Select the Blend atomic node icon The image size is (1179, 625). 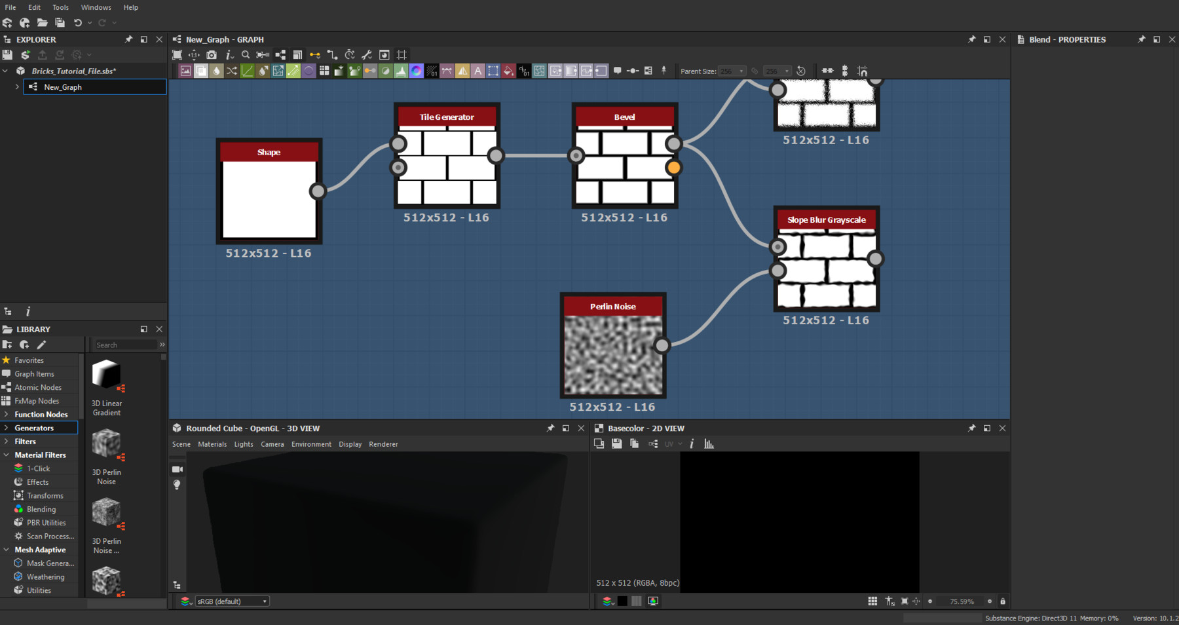[x=202, y=71]
